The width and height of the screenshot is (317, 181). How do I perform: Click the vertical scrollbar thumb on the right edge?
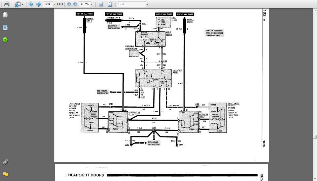point(315,137)
